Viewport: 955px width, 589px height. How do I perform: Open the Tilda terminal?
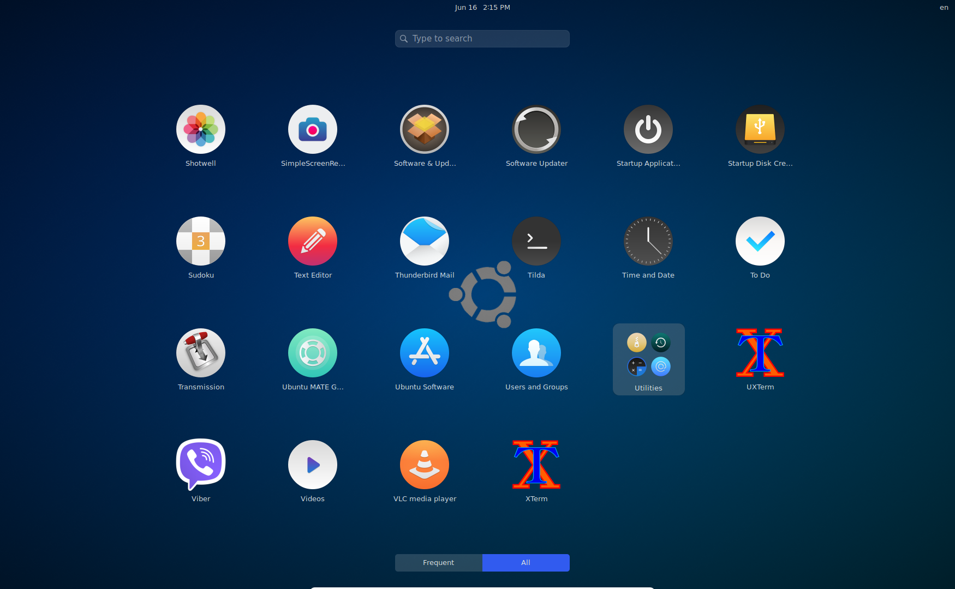pyautogui.click(x=536, y=242)
